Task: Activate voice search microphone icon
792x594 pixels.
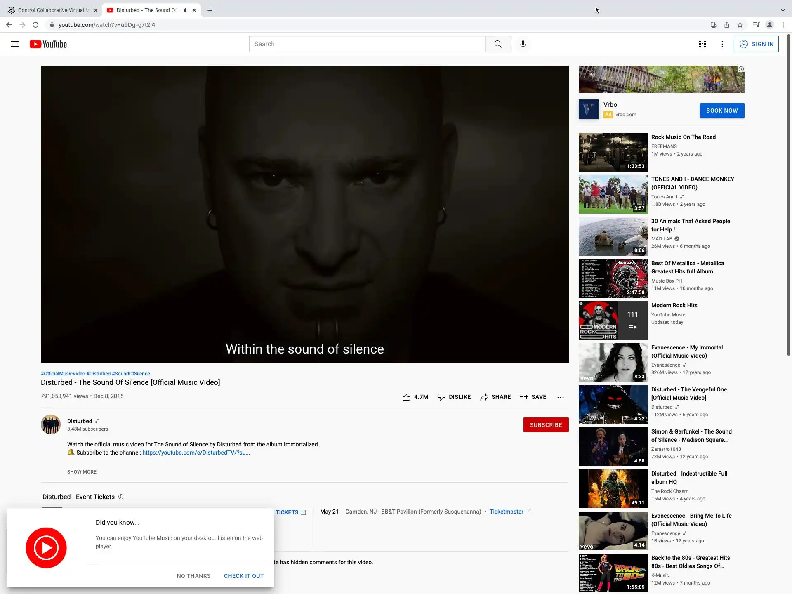Action: [x=523, y=44]
